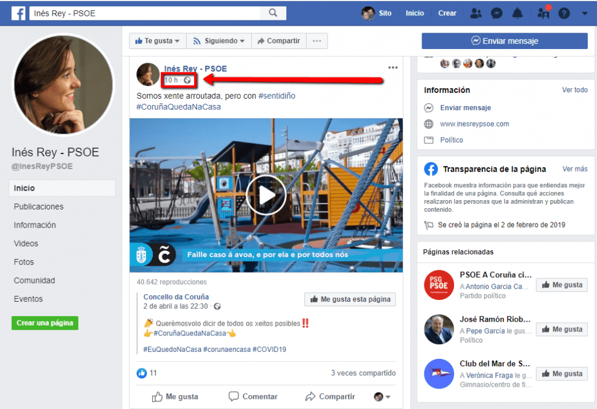Click the Verónica Fraga friend link
597x409 pixels.
[x=490, y=375]
